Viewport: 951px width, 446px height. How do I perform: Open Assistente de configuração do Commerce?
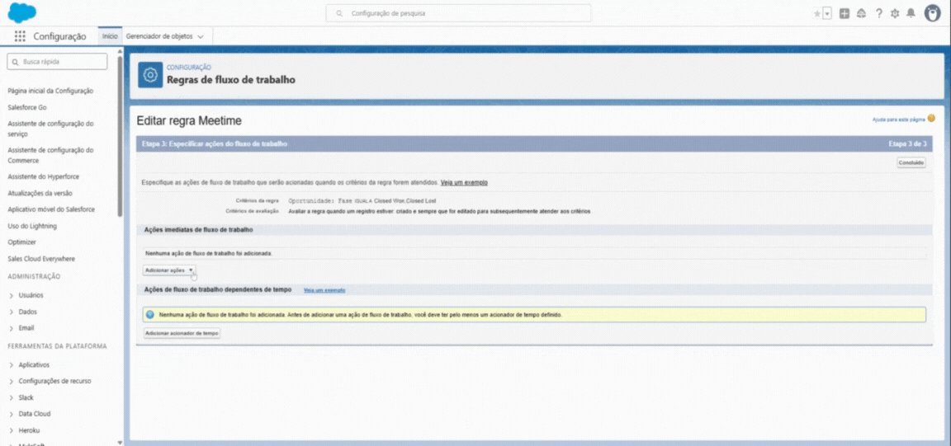click(x=50, y=155)
